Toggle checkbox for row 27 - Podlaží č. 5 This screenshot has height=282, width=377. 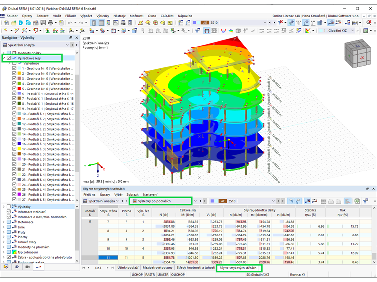click(x=14, y=199)
